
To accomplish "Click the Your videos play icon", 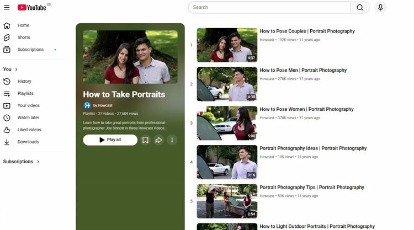I will (7, 105).
